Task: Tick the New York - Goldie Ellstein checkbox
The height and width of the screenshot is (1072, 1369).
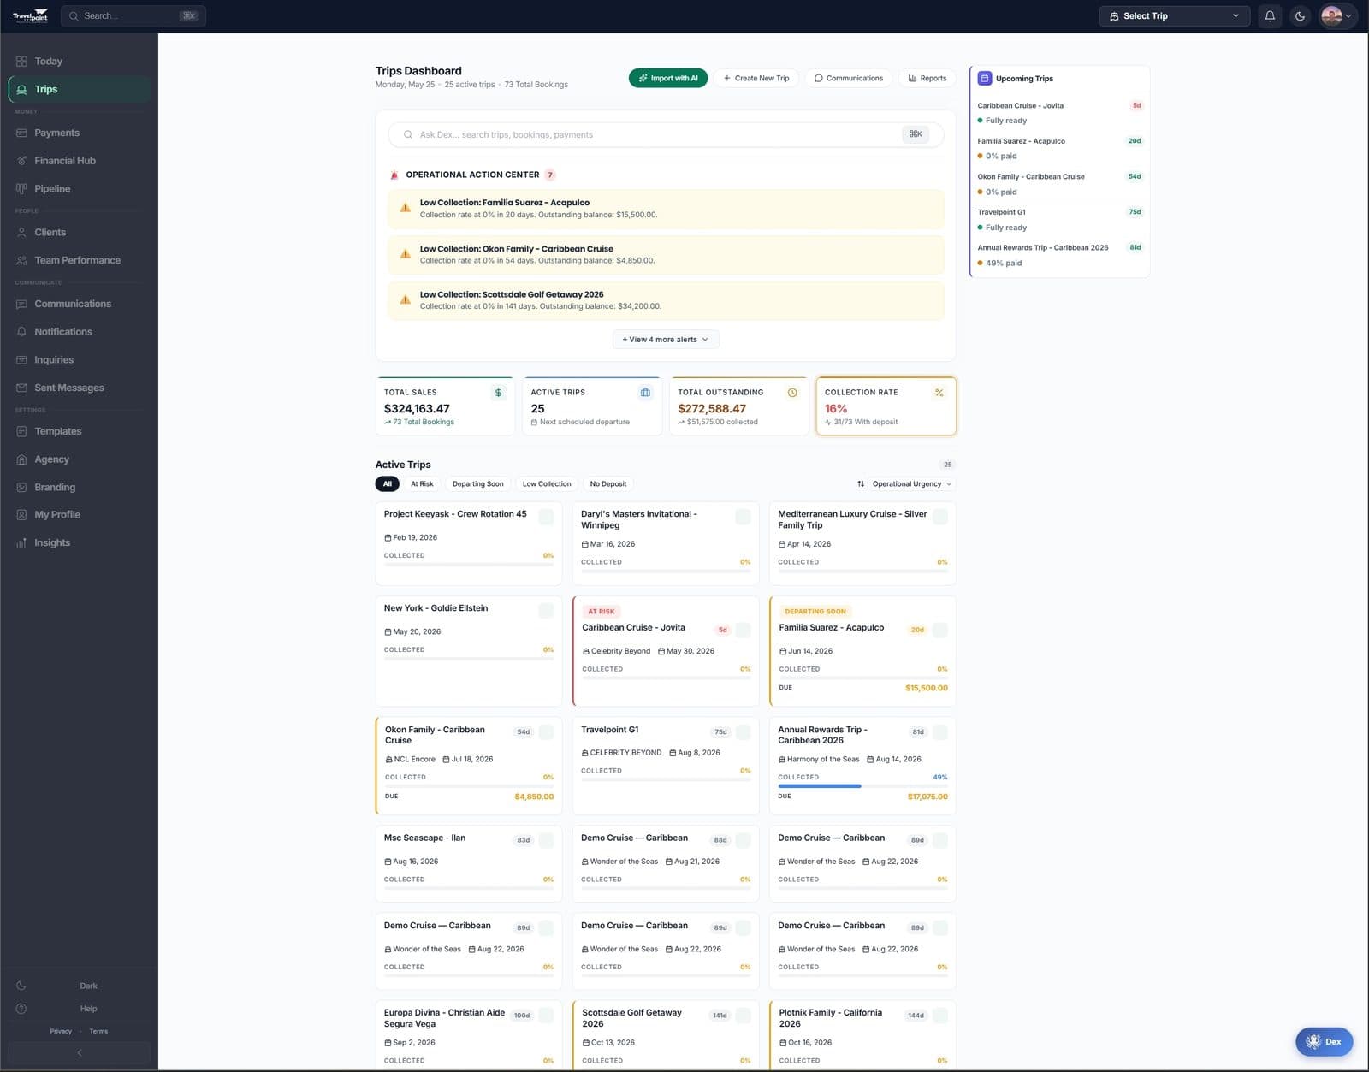Action: pyautogui.click(x=546, y=611)
